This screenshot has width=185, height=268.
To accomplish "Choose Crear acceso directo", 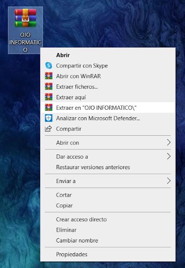I will pyautogui.click(x=108, y=219).
